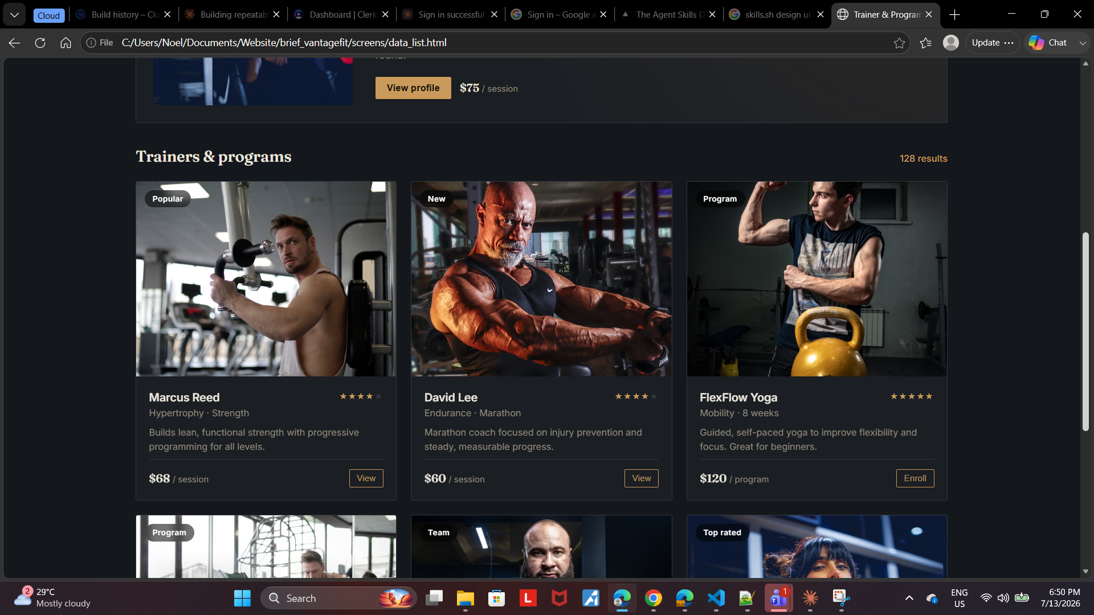Click the scrollbar up arrow
1094x615 pixels.
click(1085, 63)
